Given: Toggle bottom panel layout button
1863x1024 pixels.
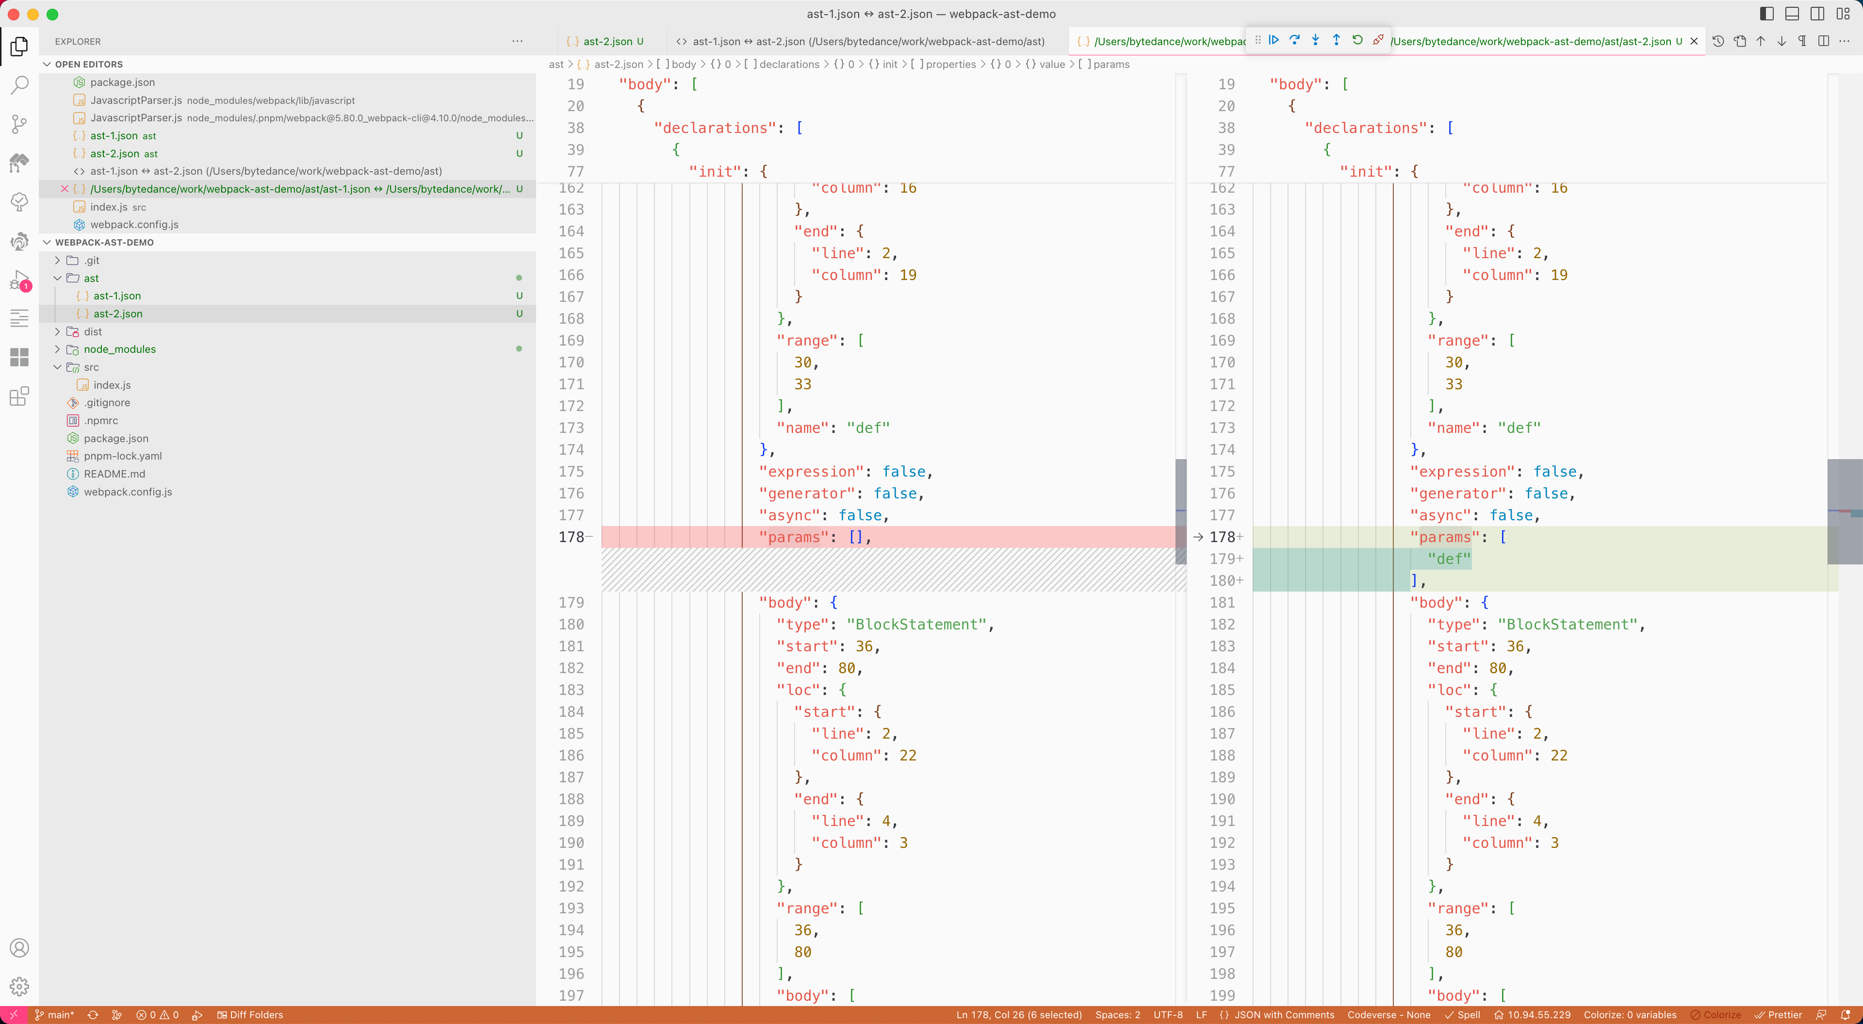Looking at the screenshot, I should [x=1792, y=14].
